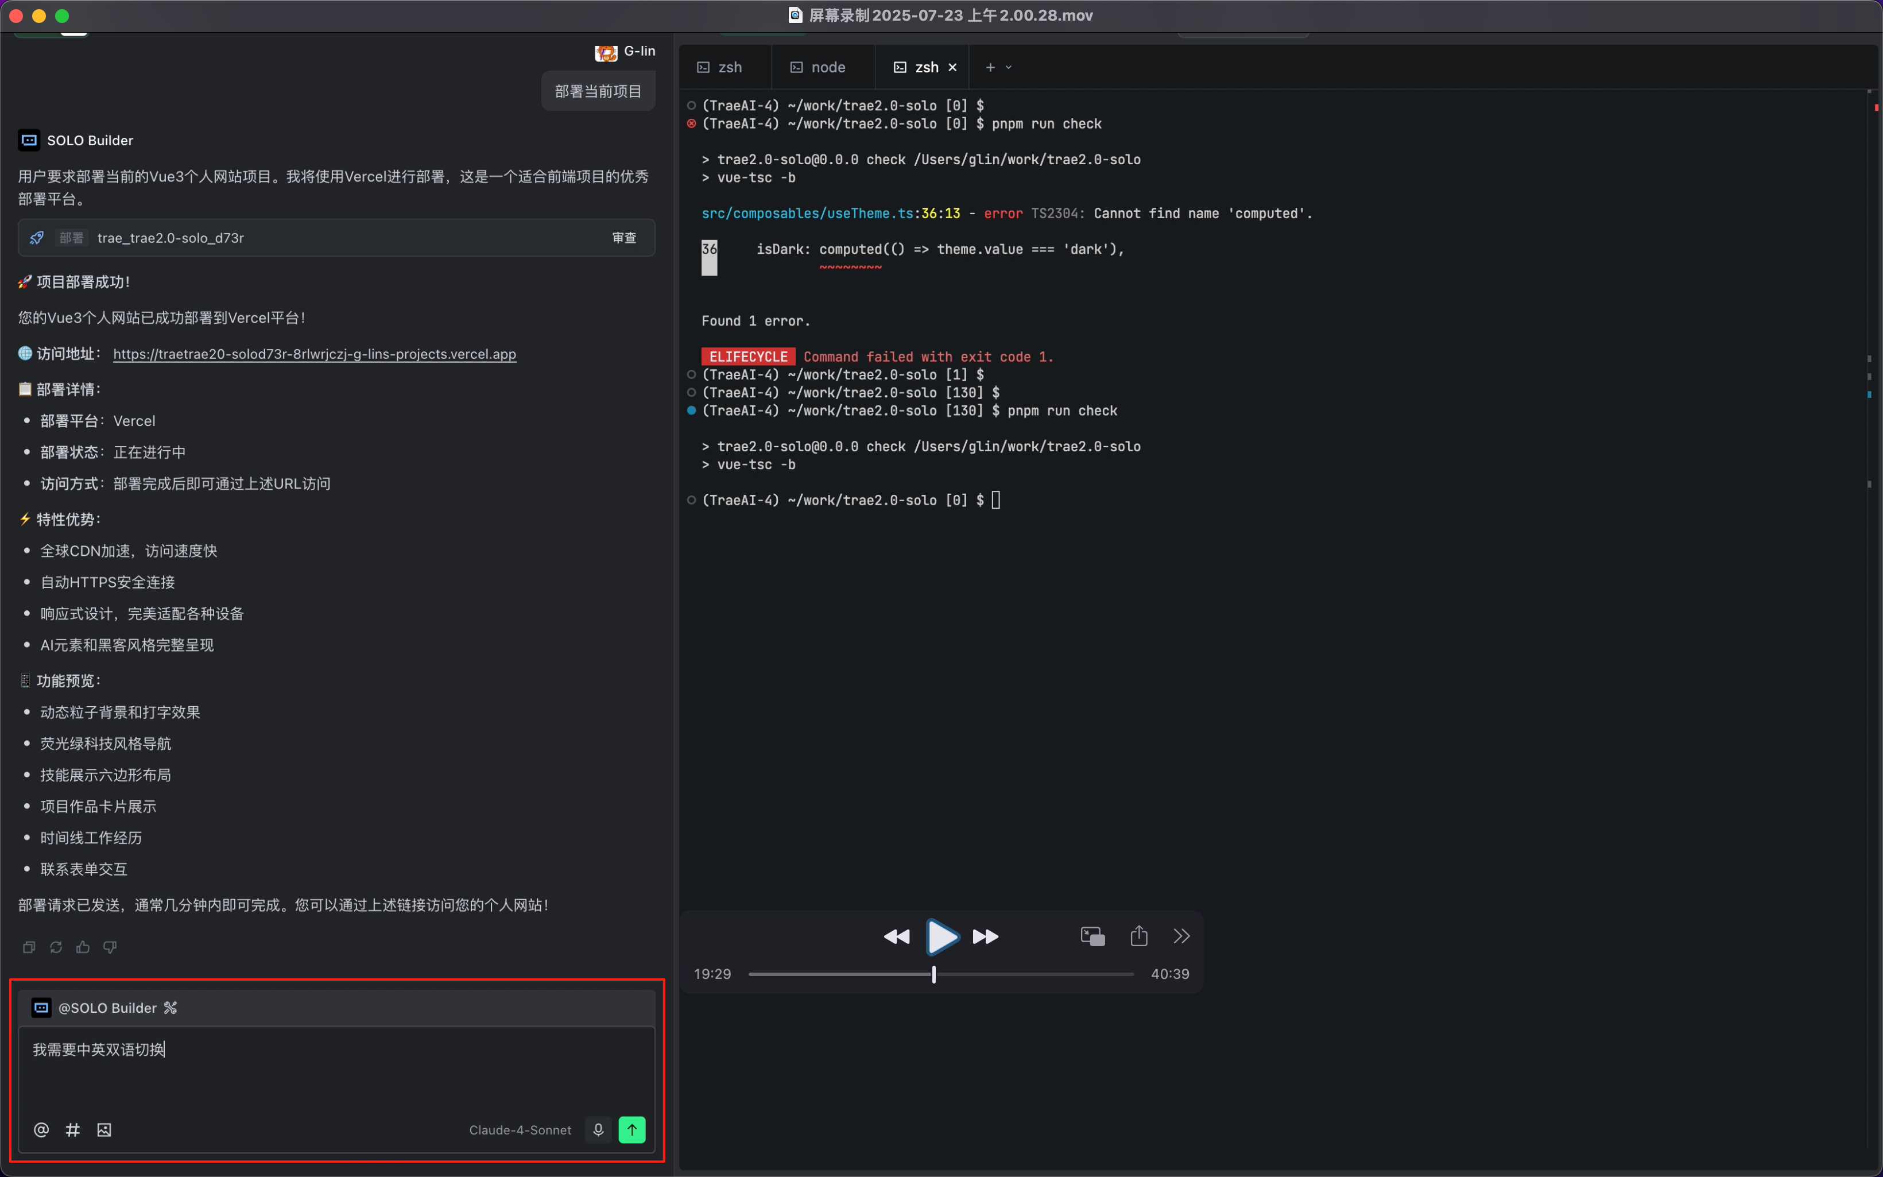Attach an image via the picture icon
1883x1177 pixels.
[x=104, y=1129]
